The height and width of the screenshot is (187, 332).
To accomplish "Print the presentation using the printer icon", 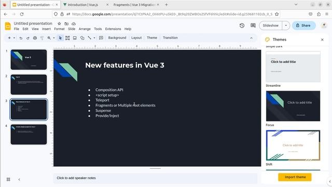I will [35, 38].
